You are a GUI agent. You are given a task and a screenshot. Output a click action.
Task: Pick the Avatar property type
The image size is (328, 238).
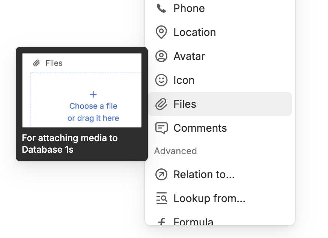point(220,56)
